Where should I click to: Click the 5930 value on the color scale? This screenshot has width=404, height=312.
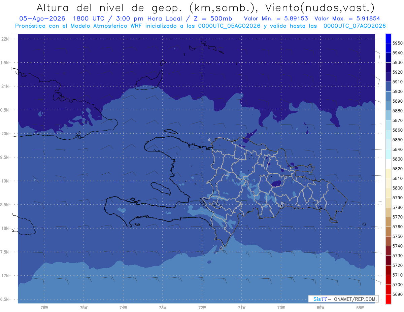click(x=397, y=63)
